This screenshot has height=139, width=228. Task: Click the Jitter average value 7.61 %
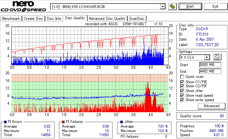coord(163,126)
